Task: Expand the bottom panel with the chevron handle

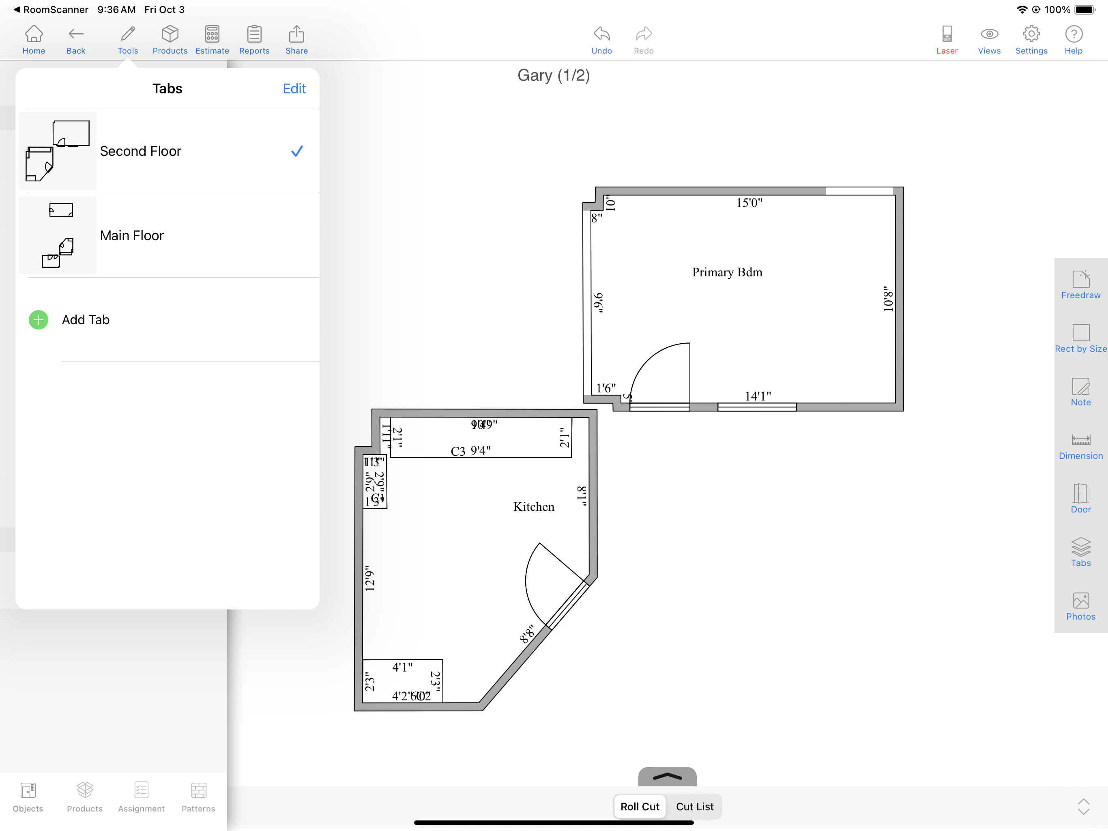Action: tap(667, 776)
